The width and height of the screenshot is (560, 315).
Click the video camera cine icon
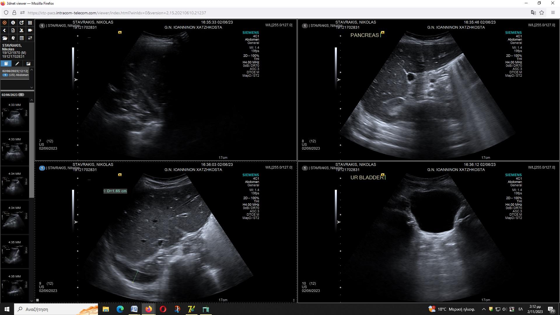[x=30, y=30]
